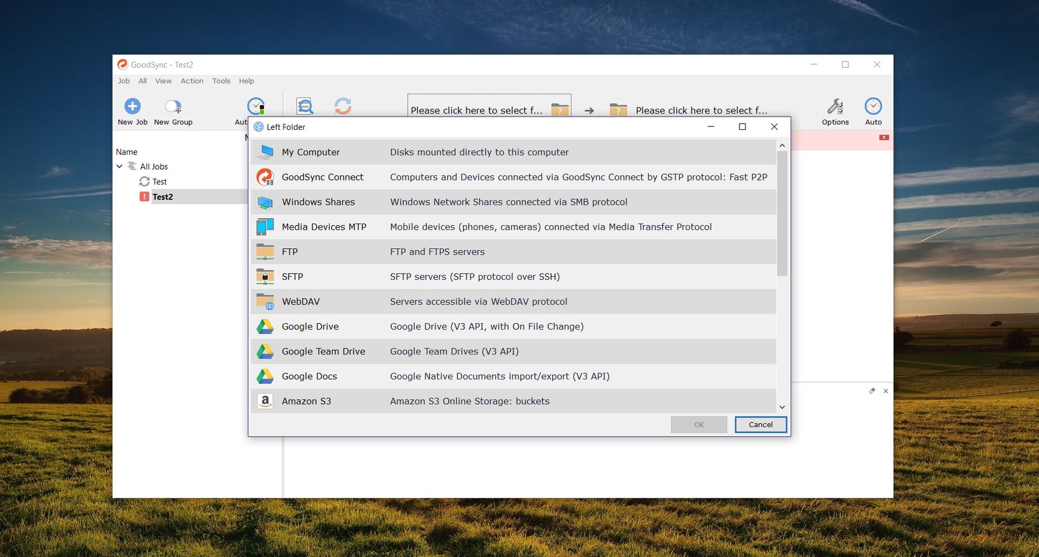Click the Sync circular arrows toolbar icon
1039x557 pixels.
343,106
